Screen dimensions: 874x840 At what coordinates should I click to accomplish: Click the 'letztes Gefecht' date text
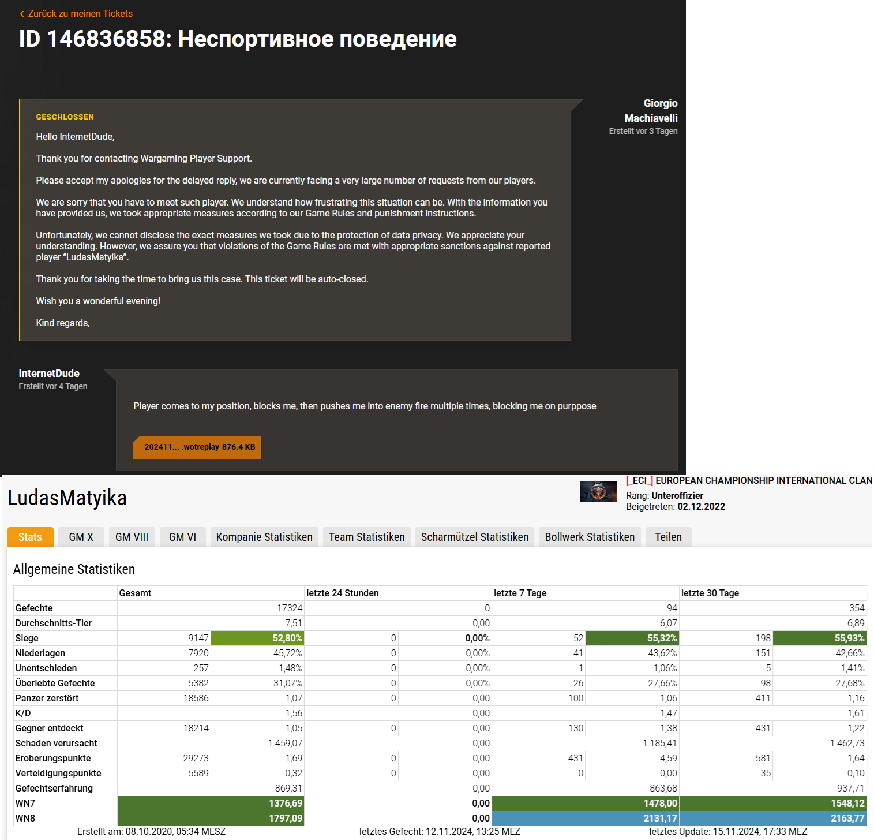(440, 831)
